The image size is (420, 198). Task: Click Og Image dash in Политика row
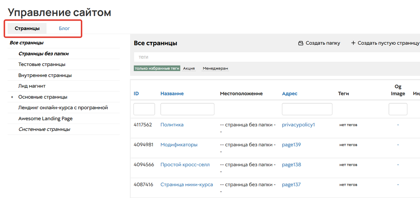pos(398,125)
